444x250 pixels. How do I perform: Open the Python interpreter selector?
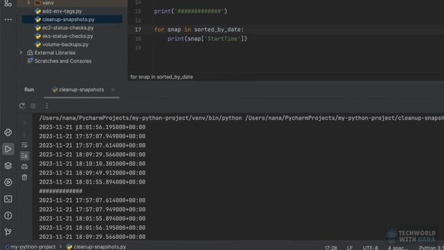[x=432, y=248]
